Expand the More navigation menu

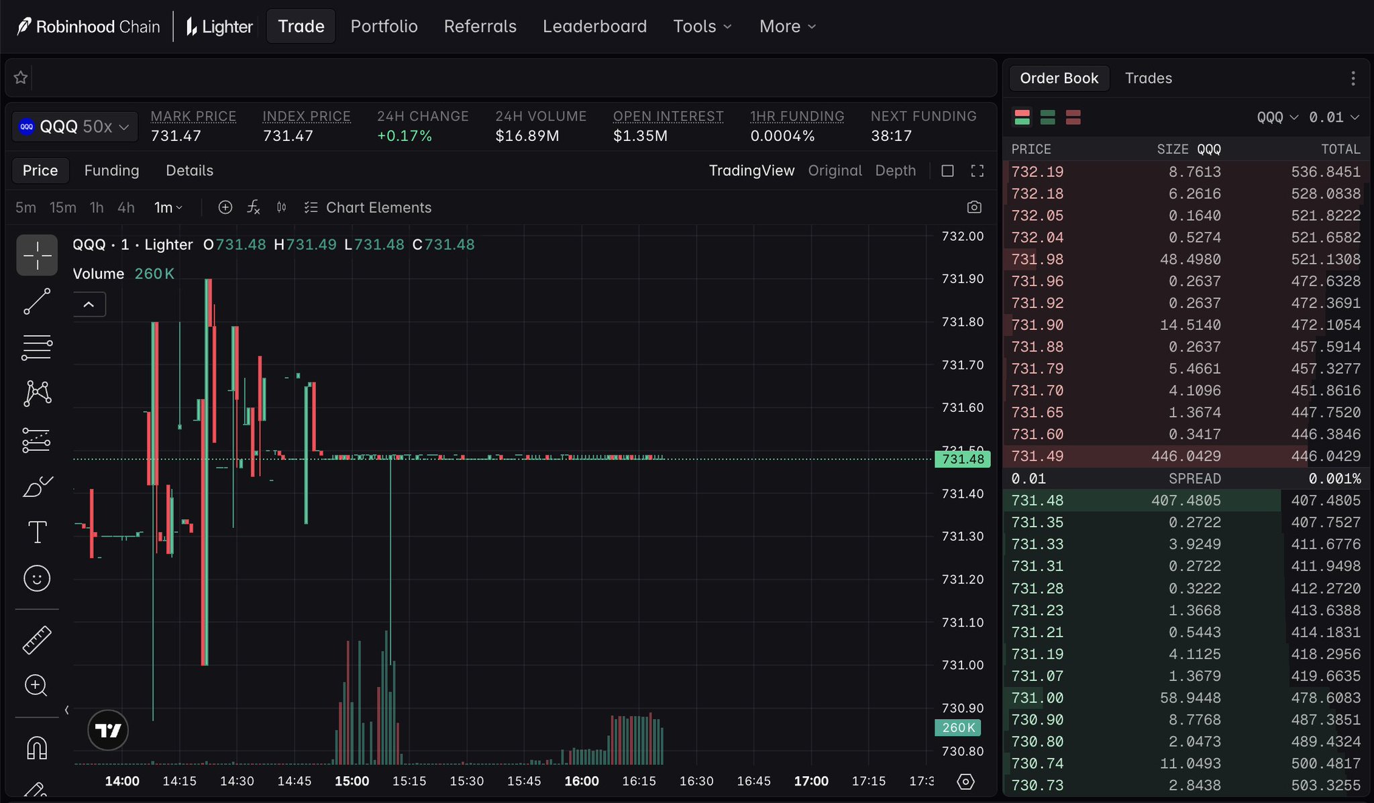(788, 26)
